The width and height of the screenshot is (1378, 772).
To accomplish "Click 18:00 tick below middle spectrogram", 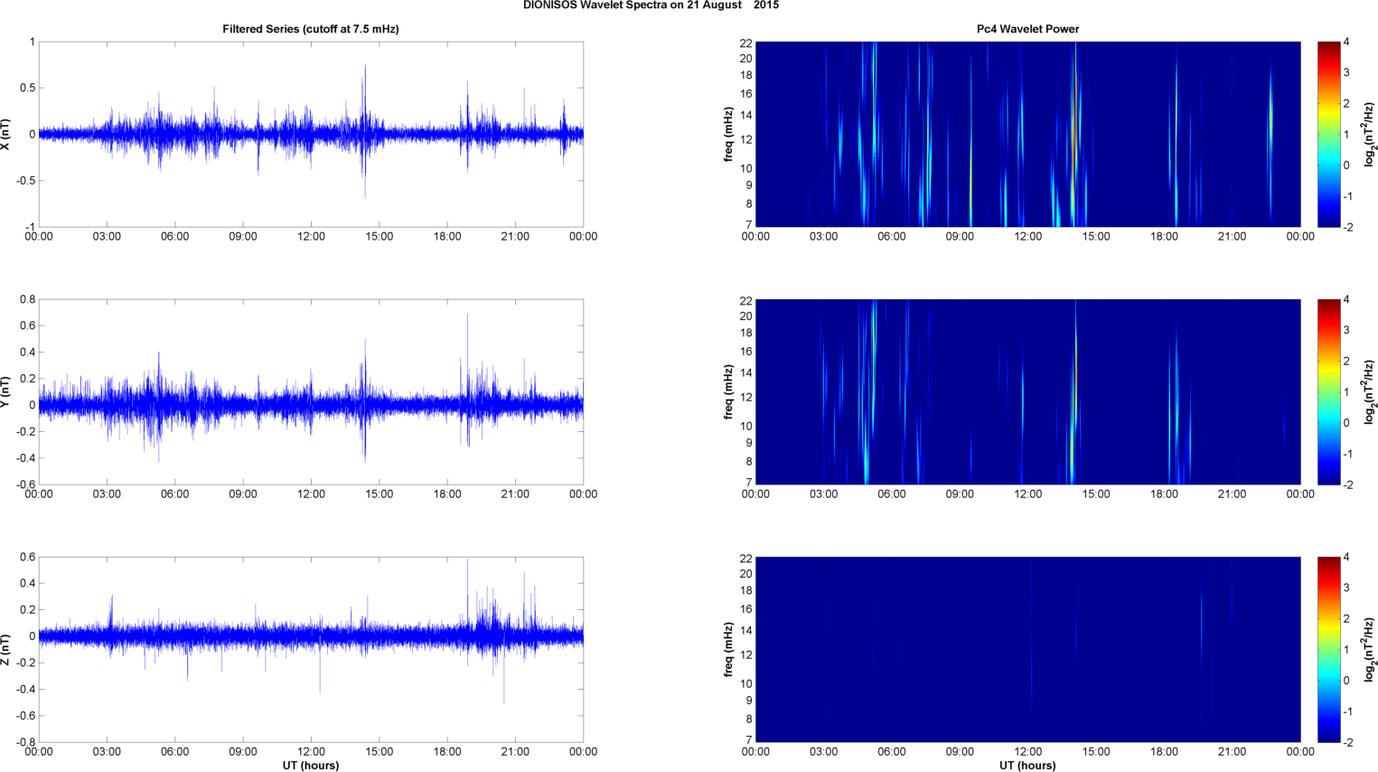I will pos(1164,494).
